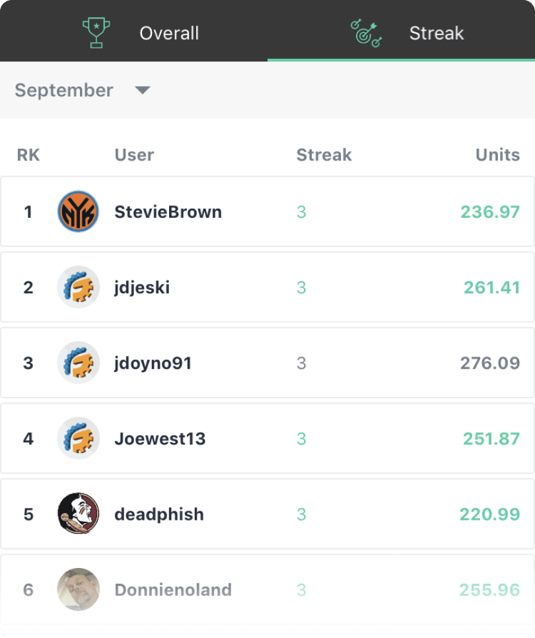Click deadphish's Seminoles logo avatar
Viewport: 535px width, 638px height.
79,514
